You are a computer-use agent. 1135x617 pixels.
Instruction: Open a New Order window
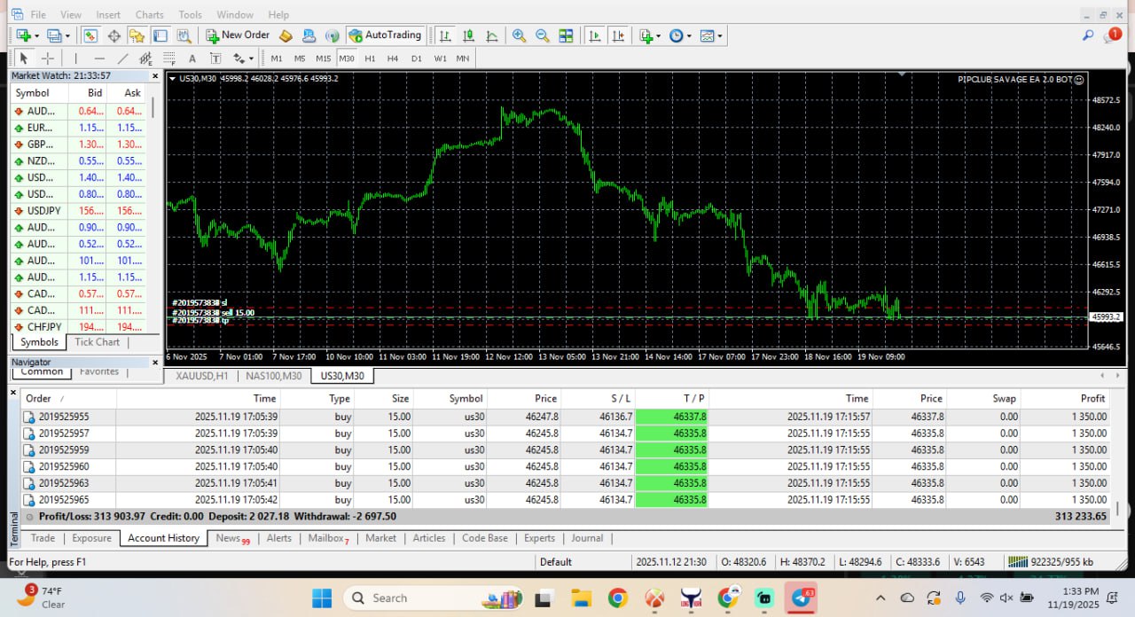(237, 35)
